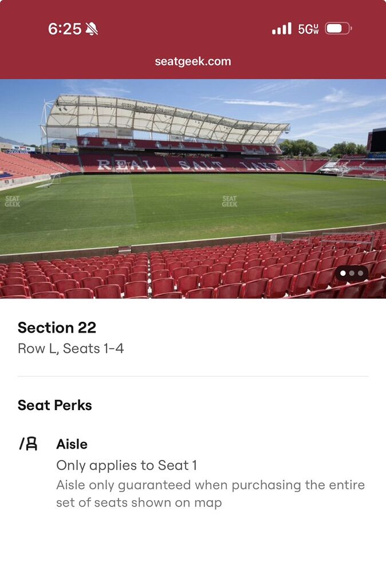386x585 pixels.
Task: Tap the aisle seat perk icon
Action: pyautogui.click(x=28, y=444)
